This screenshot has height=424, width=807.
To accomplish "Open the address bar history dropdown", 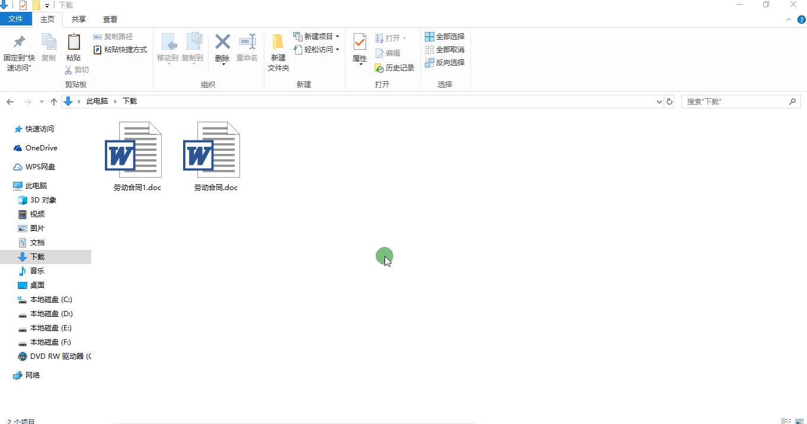I will pos(658,101).
